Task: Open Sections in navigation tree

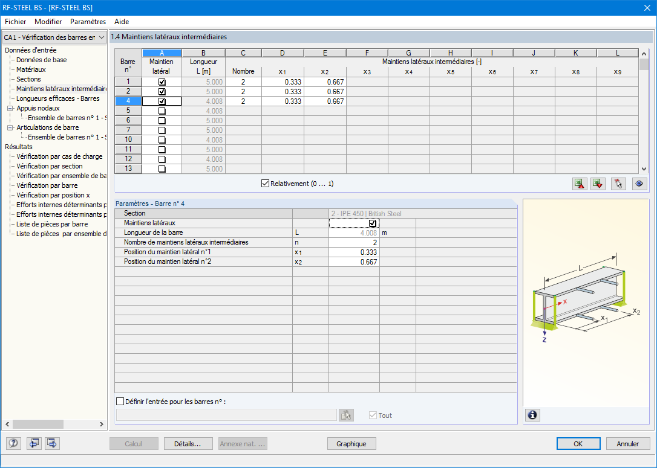Action: pos(28,79)
